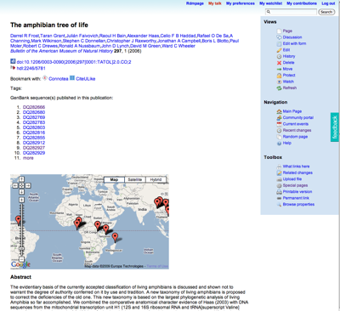Open the Bulletin of the American Museum journal link
340x311 pixels.
(x=61, y=51)
